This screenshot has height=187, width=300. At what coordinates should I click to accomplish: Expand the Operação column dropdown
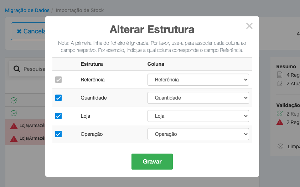pyautogui.click(x=198, y=134)
